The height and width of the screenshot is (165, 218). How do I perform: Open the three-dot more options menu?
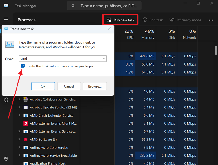[211, 20]
